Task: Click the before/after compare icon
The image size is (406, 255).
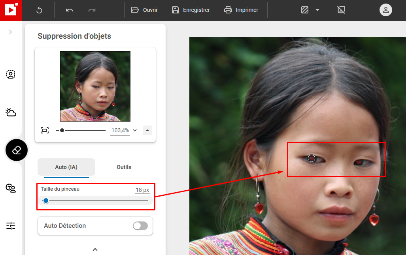Action: pos(304,10)
